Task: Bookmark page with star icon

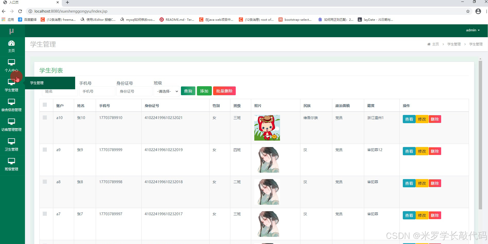Action: point(468,11)
